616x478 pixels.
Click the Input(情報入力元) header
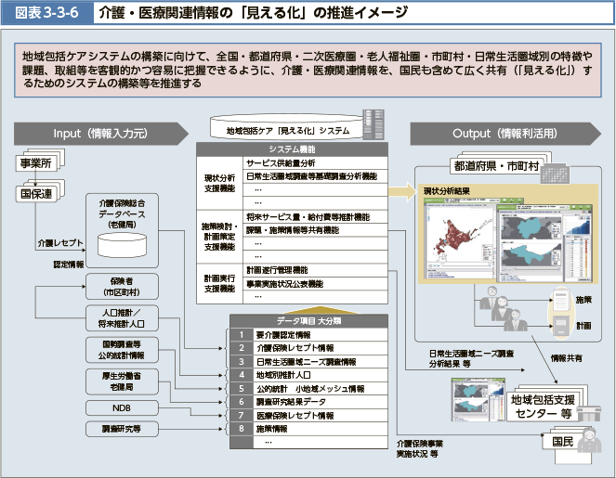click(100, 133)
